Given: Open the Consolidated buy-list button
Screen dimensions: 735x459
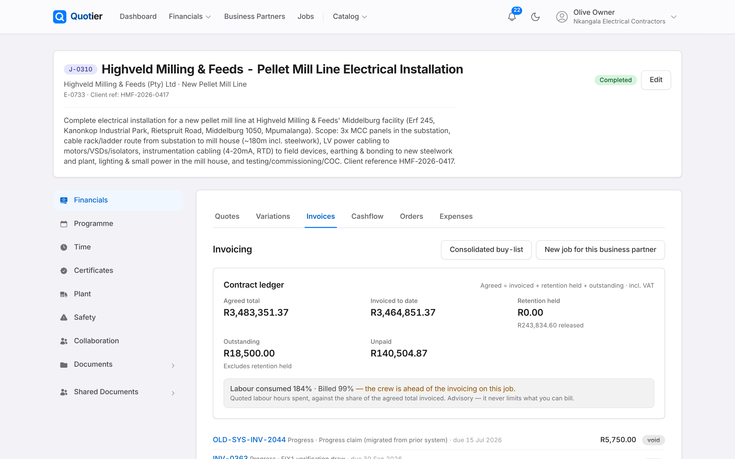Looking at the screenshot, I should click(486, 250).
